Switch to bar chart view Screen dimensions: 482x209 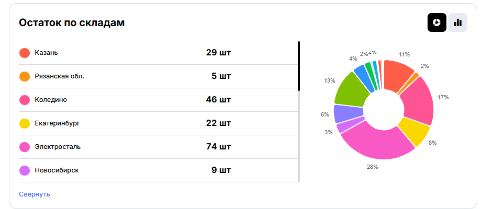click(458, 22)
